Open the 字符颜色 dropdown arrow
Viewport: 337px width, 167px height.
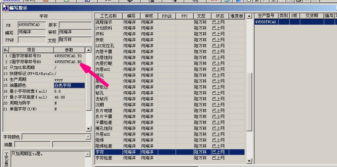88,137
